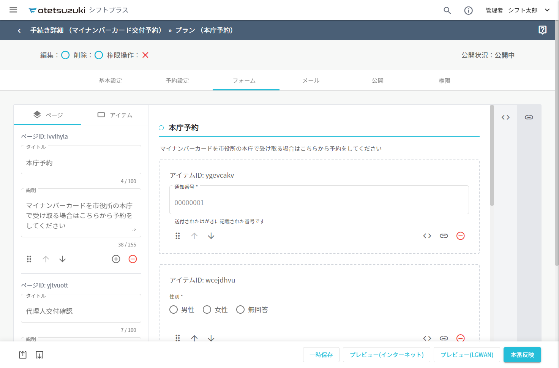Move item wcejdhvu up

point(194,338)
